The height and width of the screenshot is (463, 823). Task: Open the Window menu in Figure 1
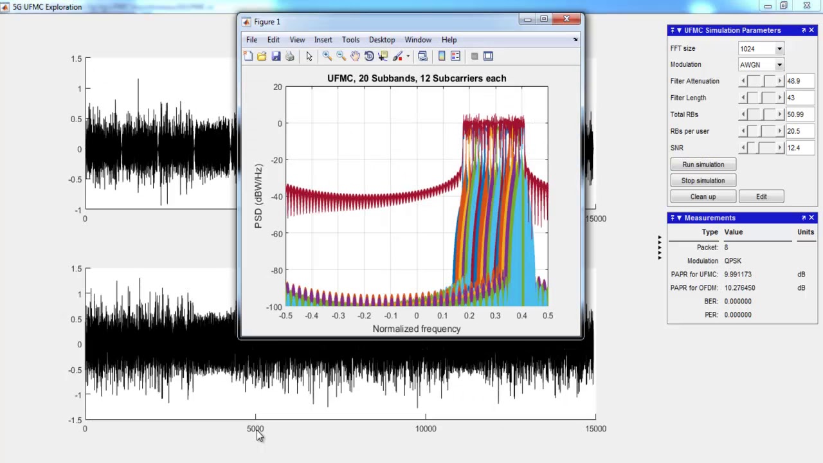[418, 40]
